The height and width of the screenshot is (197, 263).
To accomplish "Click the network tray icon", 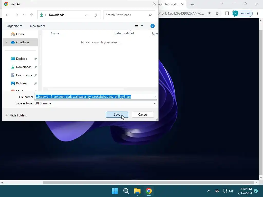I will 225,191.
